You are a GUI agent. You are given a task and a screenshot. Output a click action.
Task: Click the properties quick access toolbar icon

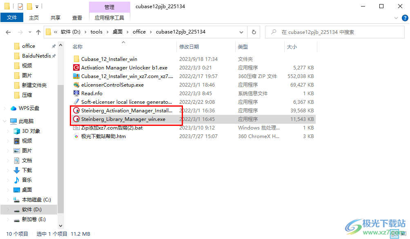[20, 6]
